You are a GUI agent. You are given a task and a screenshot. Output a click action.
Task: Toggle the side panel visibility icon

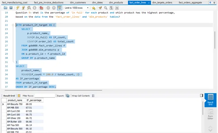202,96
